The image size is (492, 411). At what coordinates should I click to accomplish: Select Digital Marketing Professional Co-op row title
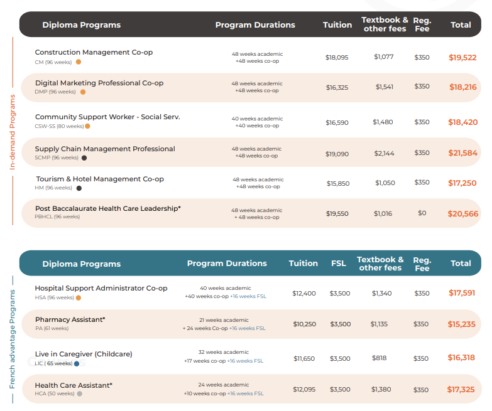[x=99, y=83]
